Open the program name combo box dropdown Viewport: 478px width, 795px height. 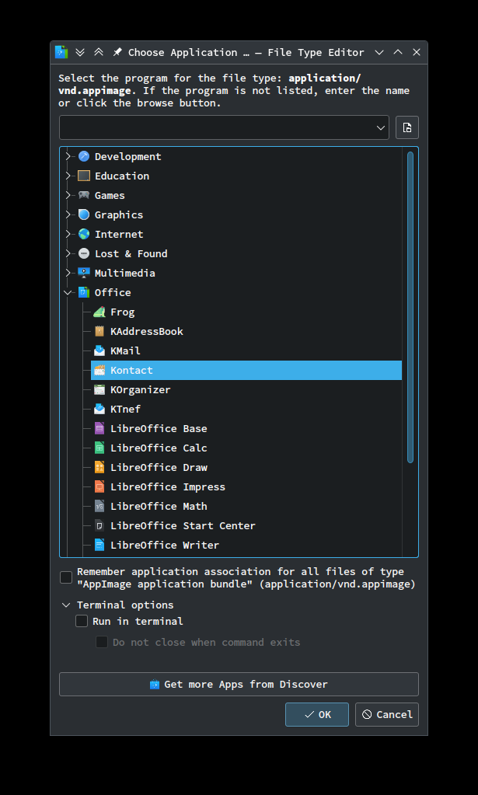(381, 127)
